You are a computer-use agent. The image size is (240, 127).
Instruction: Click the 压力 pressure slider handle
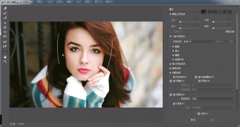[180, 28]
